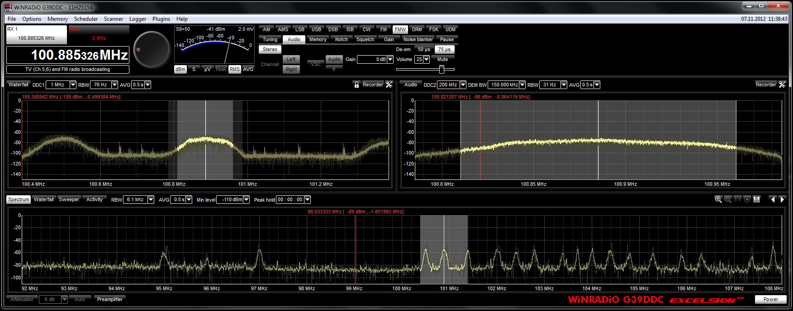Click the lock icon beside DDC1 Recorder
Screen dimensions: 793x311
click(x=356, y=85)
